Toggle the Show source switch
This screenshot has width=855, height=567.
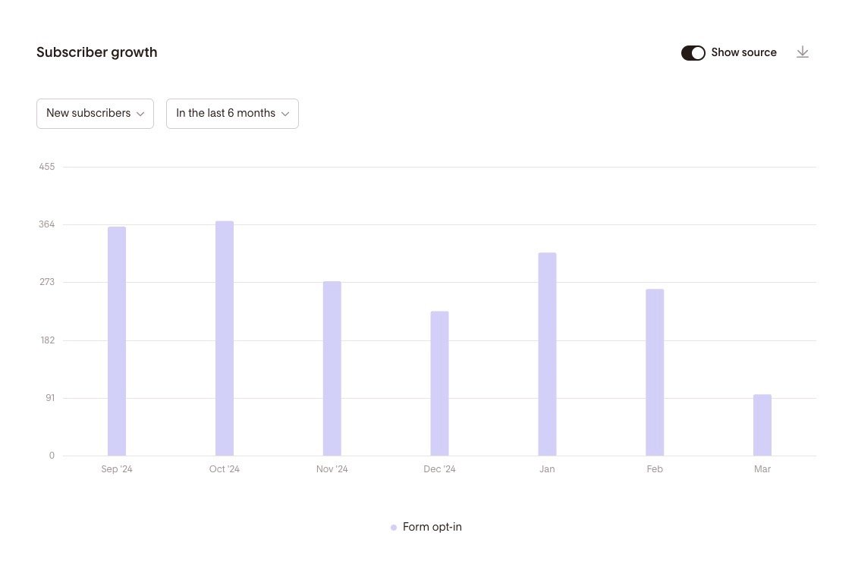[693, 53]
